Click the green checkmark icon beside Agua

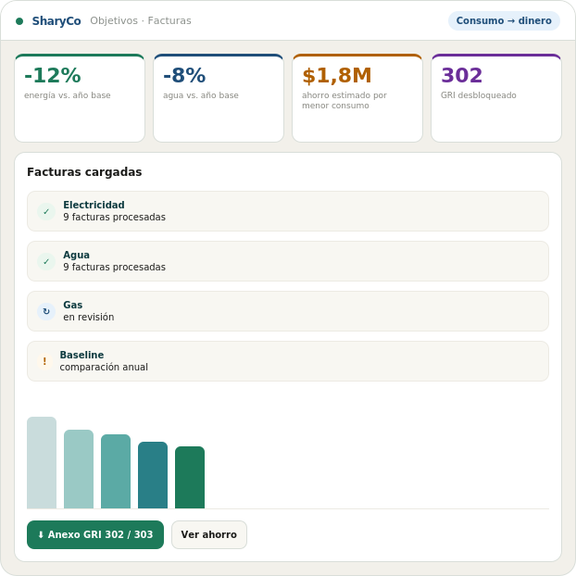pyautogui.click(x=46, y=261)
